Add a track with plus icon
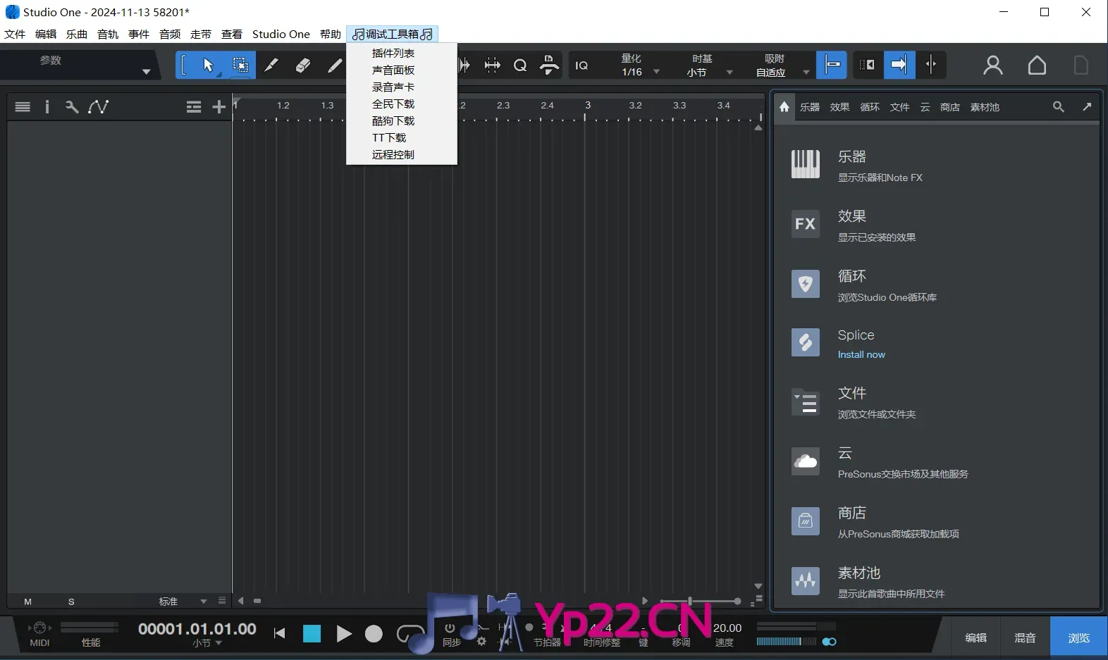 coord(218,107)
